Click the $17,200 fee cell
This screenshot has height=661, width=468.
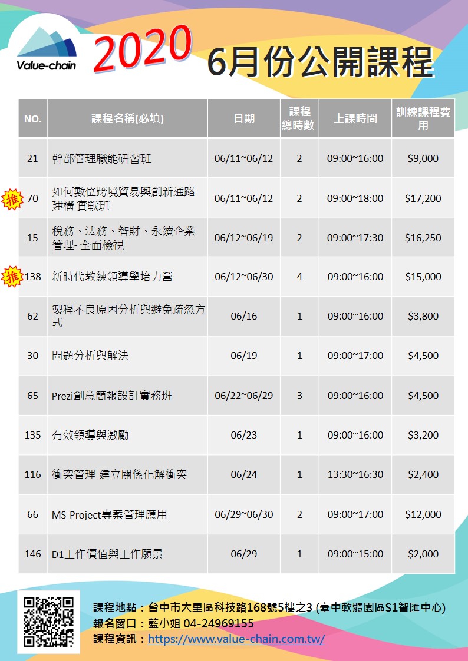click(423, 198)
